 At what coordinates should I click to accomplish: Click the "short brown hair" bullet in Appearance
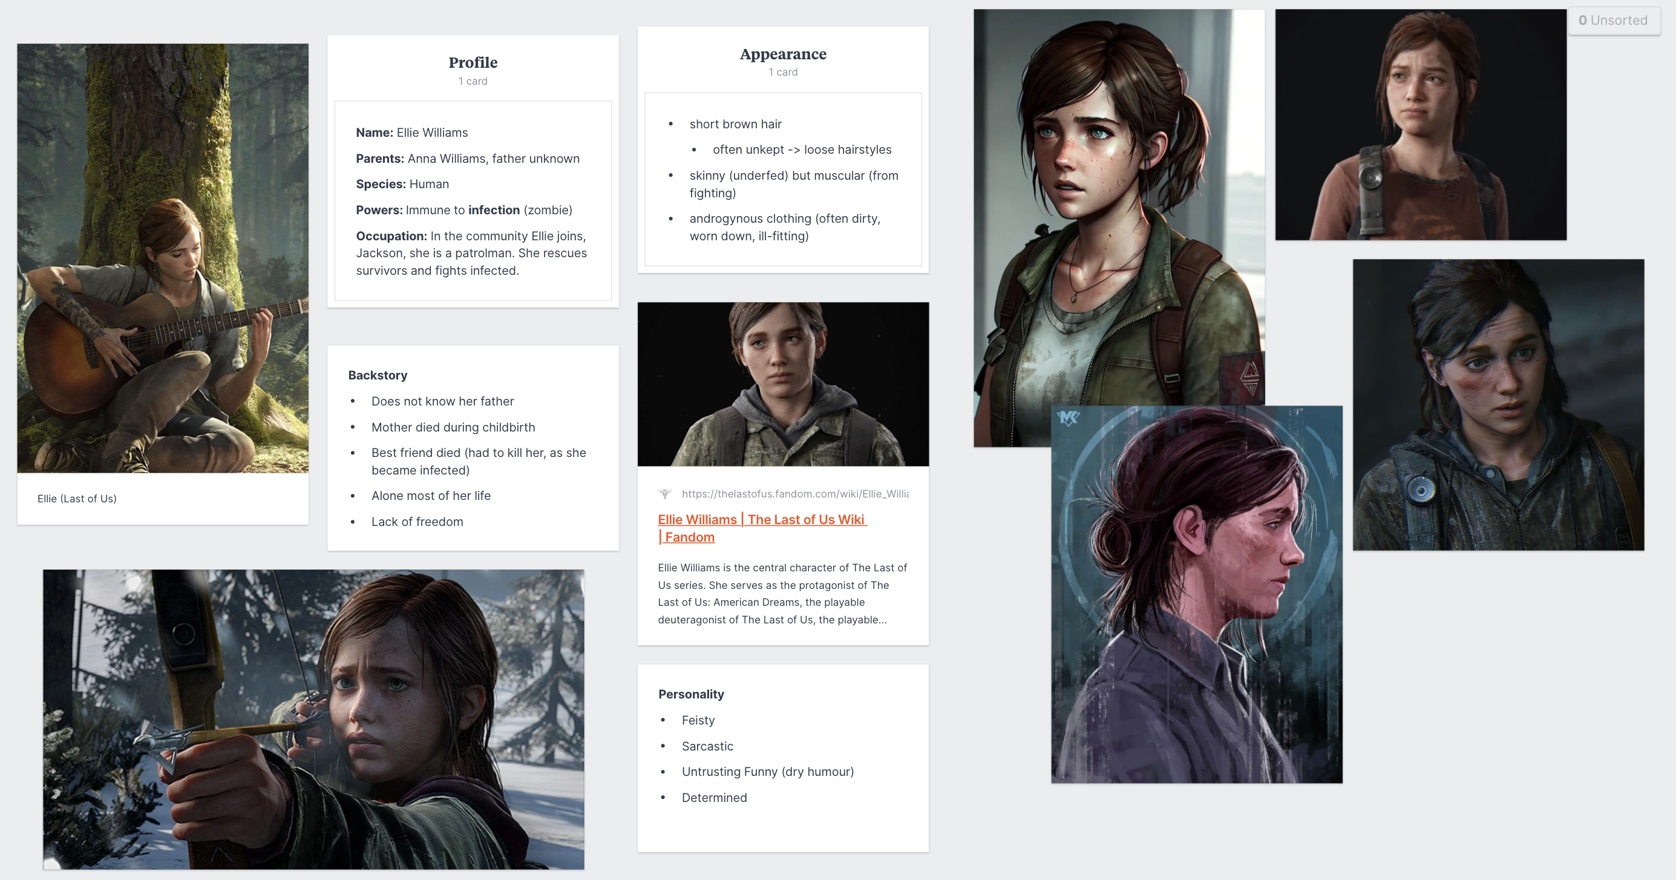[735, 124]
